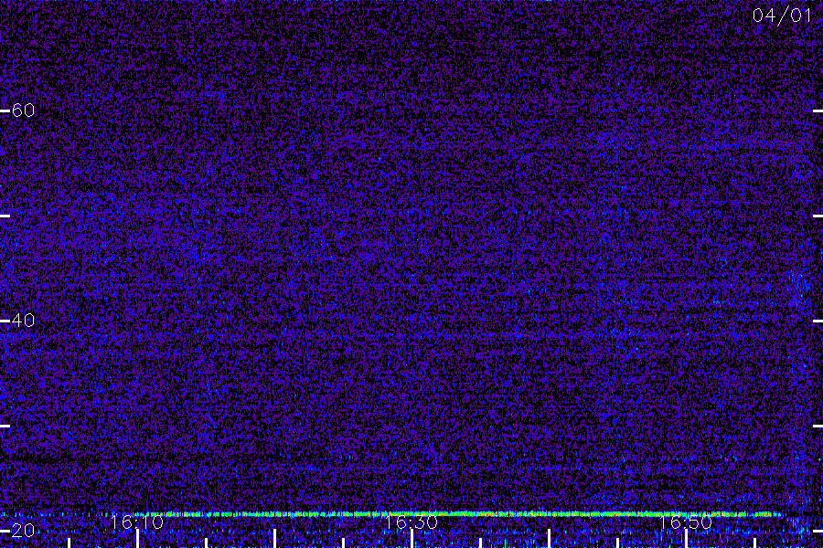Click the 20 axis label
Image resolution: width=823 pixels, height=548 pixels.
point(23,531)
